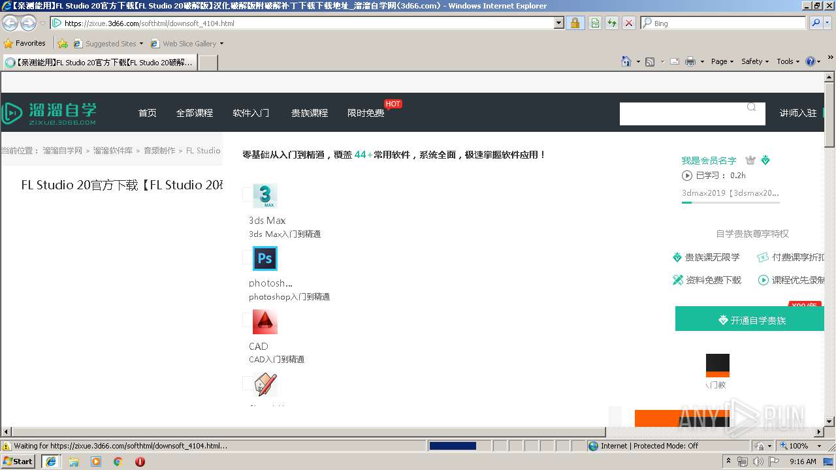
Task: Open the Home button dropdown arrow
Action: [x=638, y=61]
